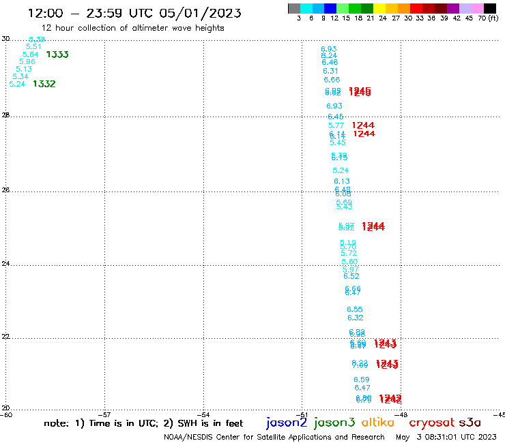Click the red swatch labeled 33 in legend
Image resolution: width=505 pixels, height=443 pixels.
416,8
